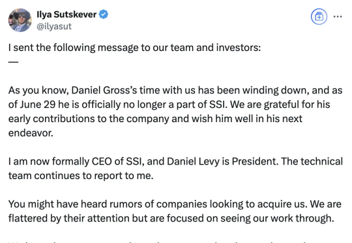
Task: Open the @ilyasut handle link
Action: tap(54, 26)
